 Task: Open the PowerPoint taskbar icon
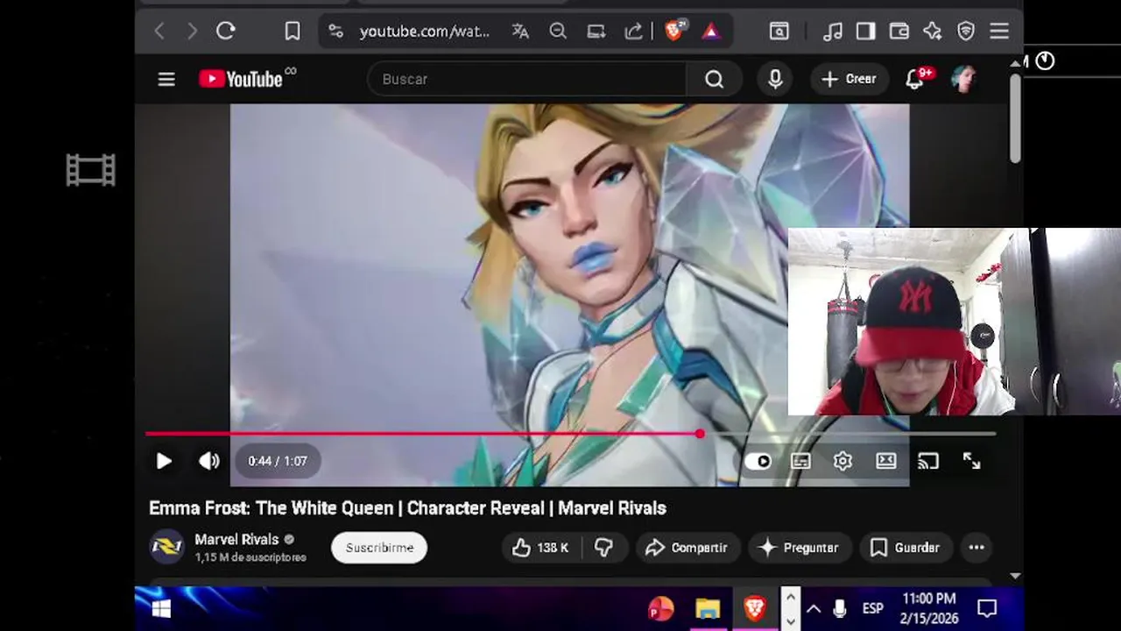[x=660, y=609]
